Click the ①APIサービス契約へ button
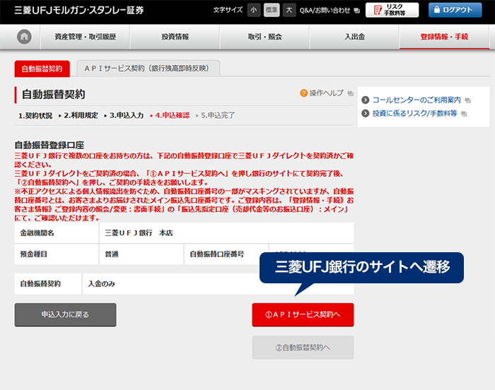Image resolution: width=495 pixels, height=390 pixels. coord(303,314)
